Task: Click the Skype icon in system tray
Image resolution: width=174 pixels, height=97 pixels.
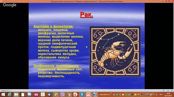Action: point(117,95)
